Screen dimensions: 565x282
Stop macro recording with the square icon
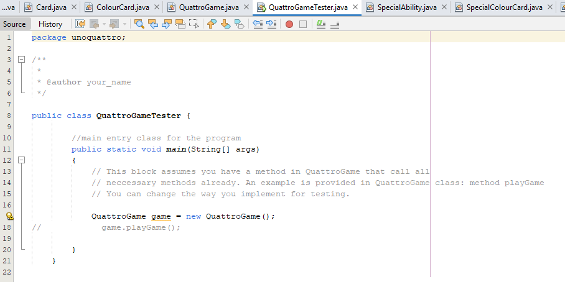[x=303, y=24]
